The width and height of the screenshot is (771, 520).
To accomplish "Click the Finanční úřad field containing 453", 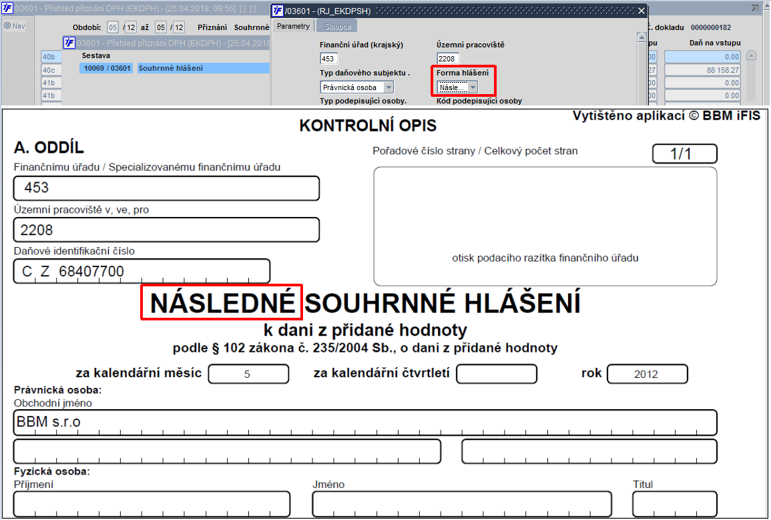I will tap(328, 59).
